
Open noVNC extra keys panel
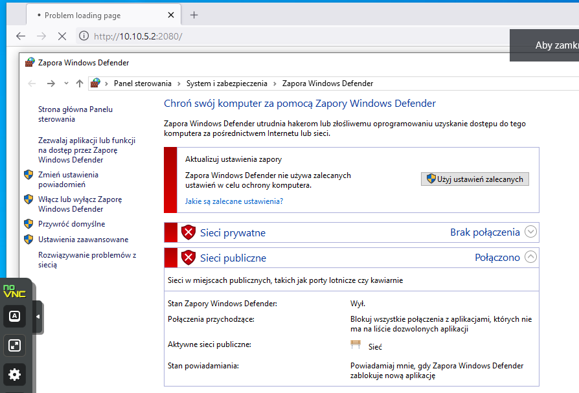click(x=14, y=316)
